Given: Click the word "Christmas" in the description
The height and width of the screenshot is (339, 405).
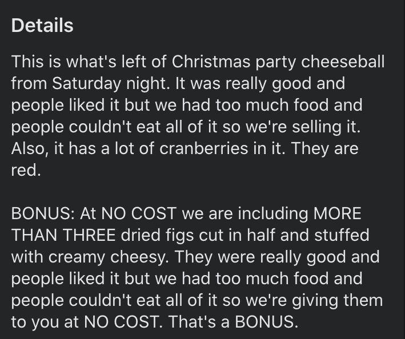Looking at the screenshot, I should pos(211,62).
